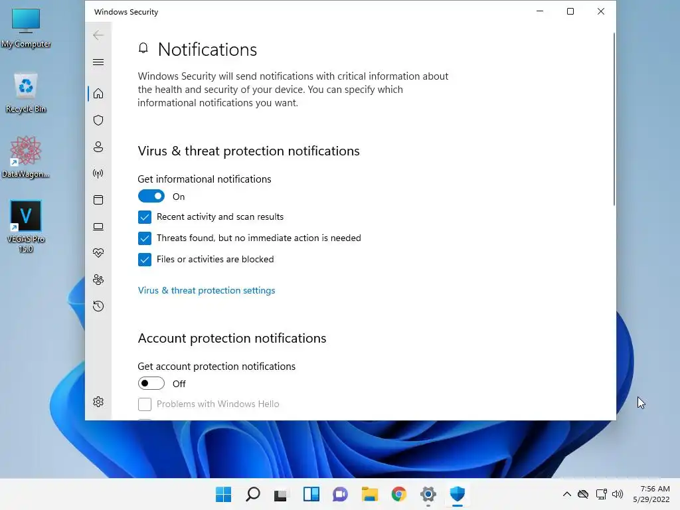Open Protection history clock icon
Screen dimensions: 680x510
point(98,306)
